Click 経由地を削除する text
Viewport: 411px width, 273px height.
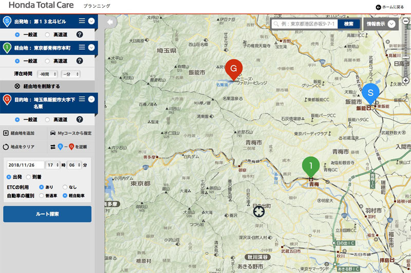coord(42,86)
